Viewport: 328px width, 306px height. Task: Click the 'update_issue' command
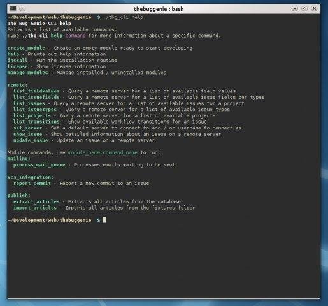click(x=31, y=140)
